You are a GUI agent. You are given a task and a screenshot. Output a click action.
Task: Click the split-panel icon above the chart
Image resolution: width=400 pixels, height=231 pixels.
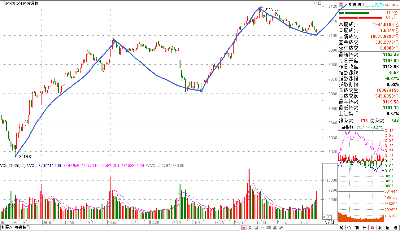tap(319, 3)
